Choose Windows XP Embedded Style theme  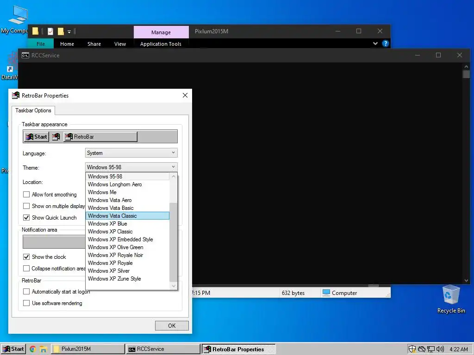click(x=128, y=239)
